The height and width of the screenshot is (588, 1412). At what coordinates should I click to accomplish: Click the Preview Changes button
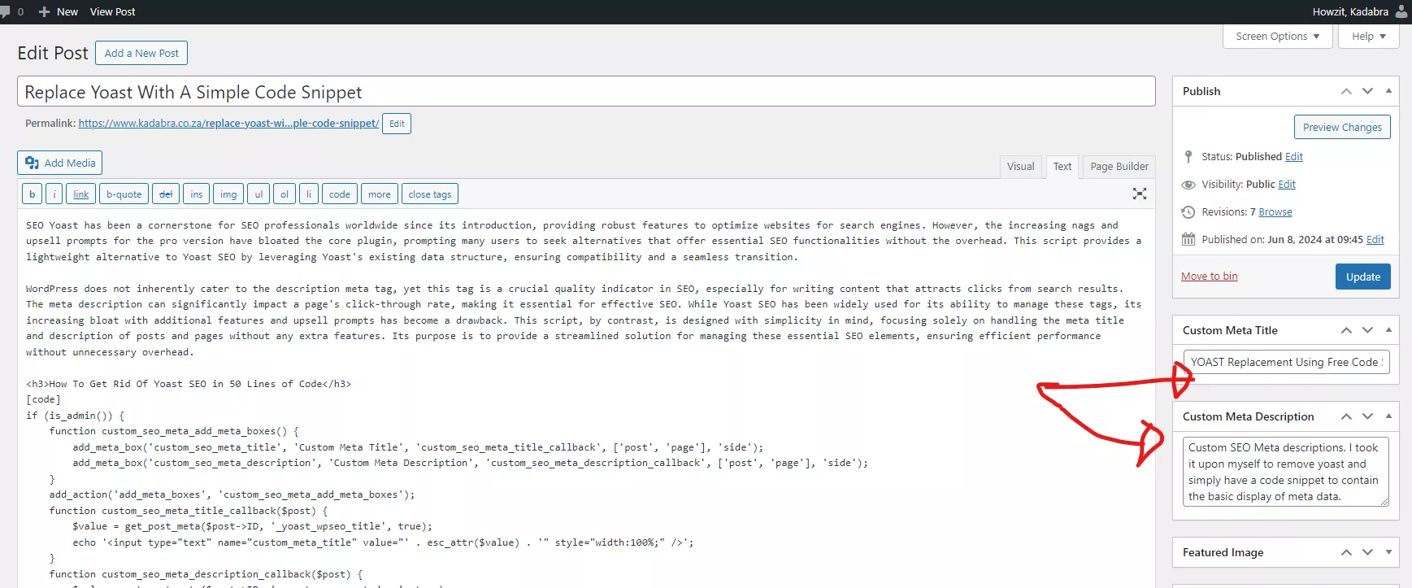pyautogui.click(x=1342, y=127)
